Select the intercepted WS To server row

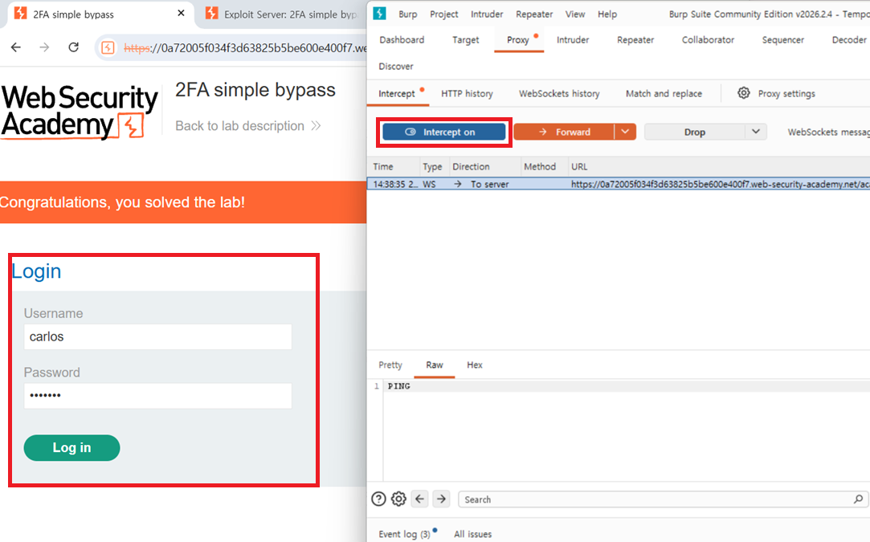pyautogui.click(x=619, y=184)
